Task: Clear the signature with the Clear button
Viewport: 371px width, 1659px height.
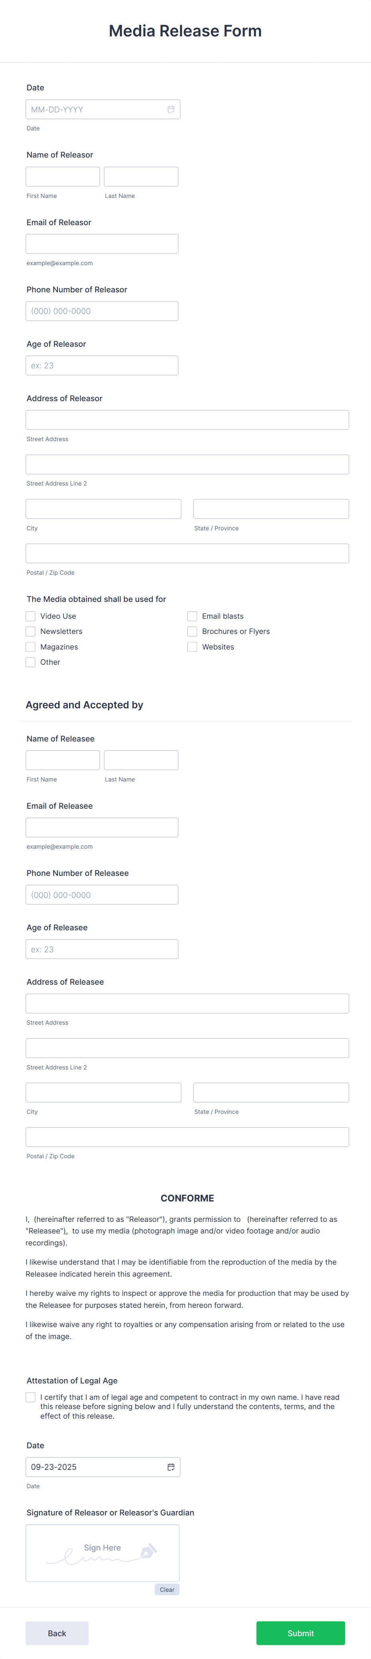Action: click(167, 1589)
